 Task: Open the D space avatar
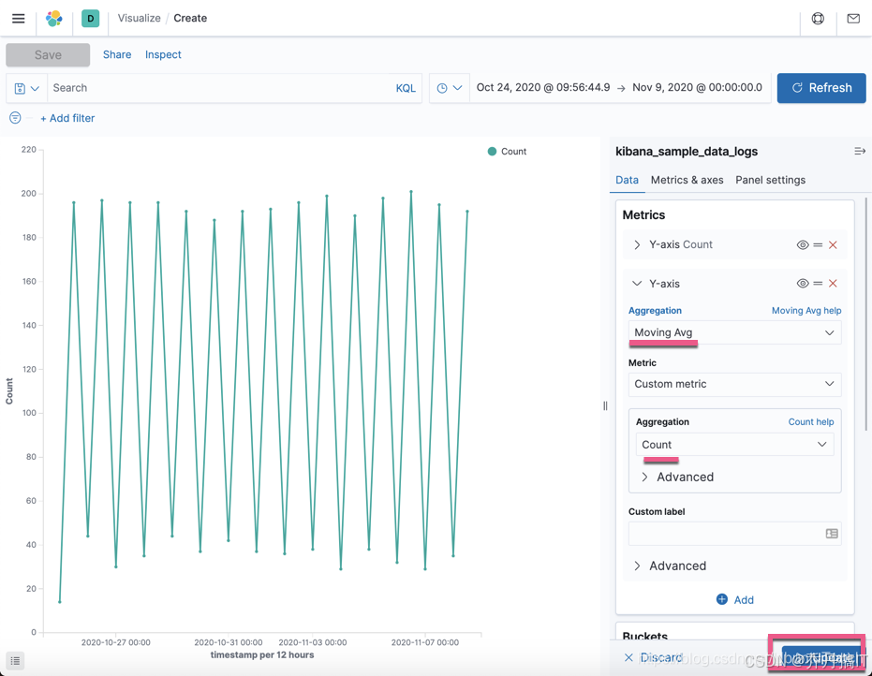click(x=90, y=19)
